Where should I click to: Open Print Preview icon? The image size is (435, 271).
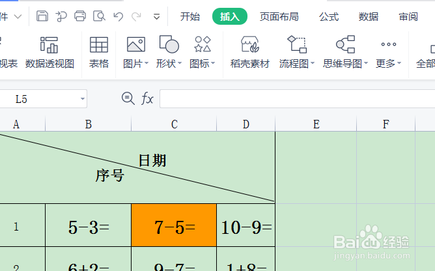[99, 16]
